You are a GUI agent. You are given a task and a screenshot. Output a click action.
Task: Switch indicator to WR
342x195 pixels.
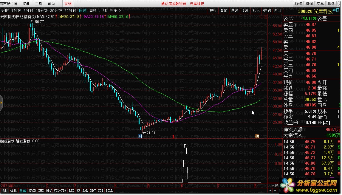[x=78, y=191]
